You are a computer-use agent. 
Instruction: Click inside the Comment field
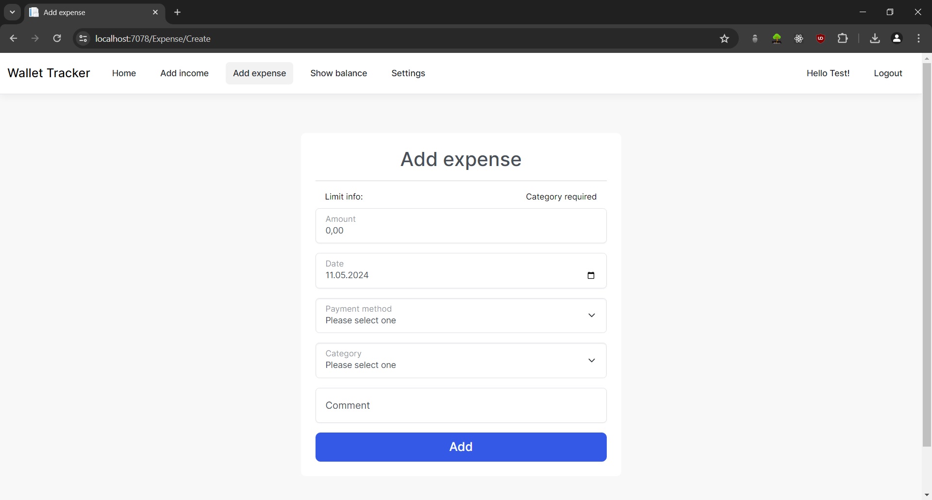click(461, 405)
